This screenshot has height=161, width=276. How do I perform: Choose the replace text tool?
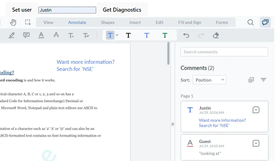pyautogui.click(x=86, y=36)
